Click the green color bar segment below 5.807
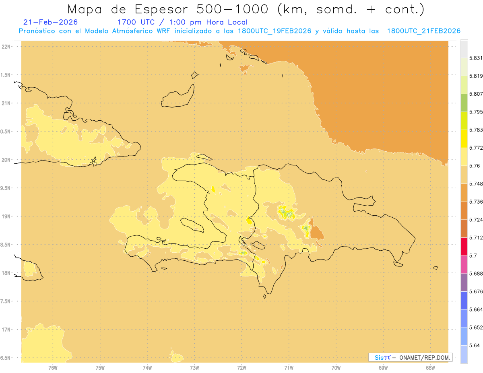 464,103
